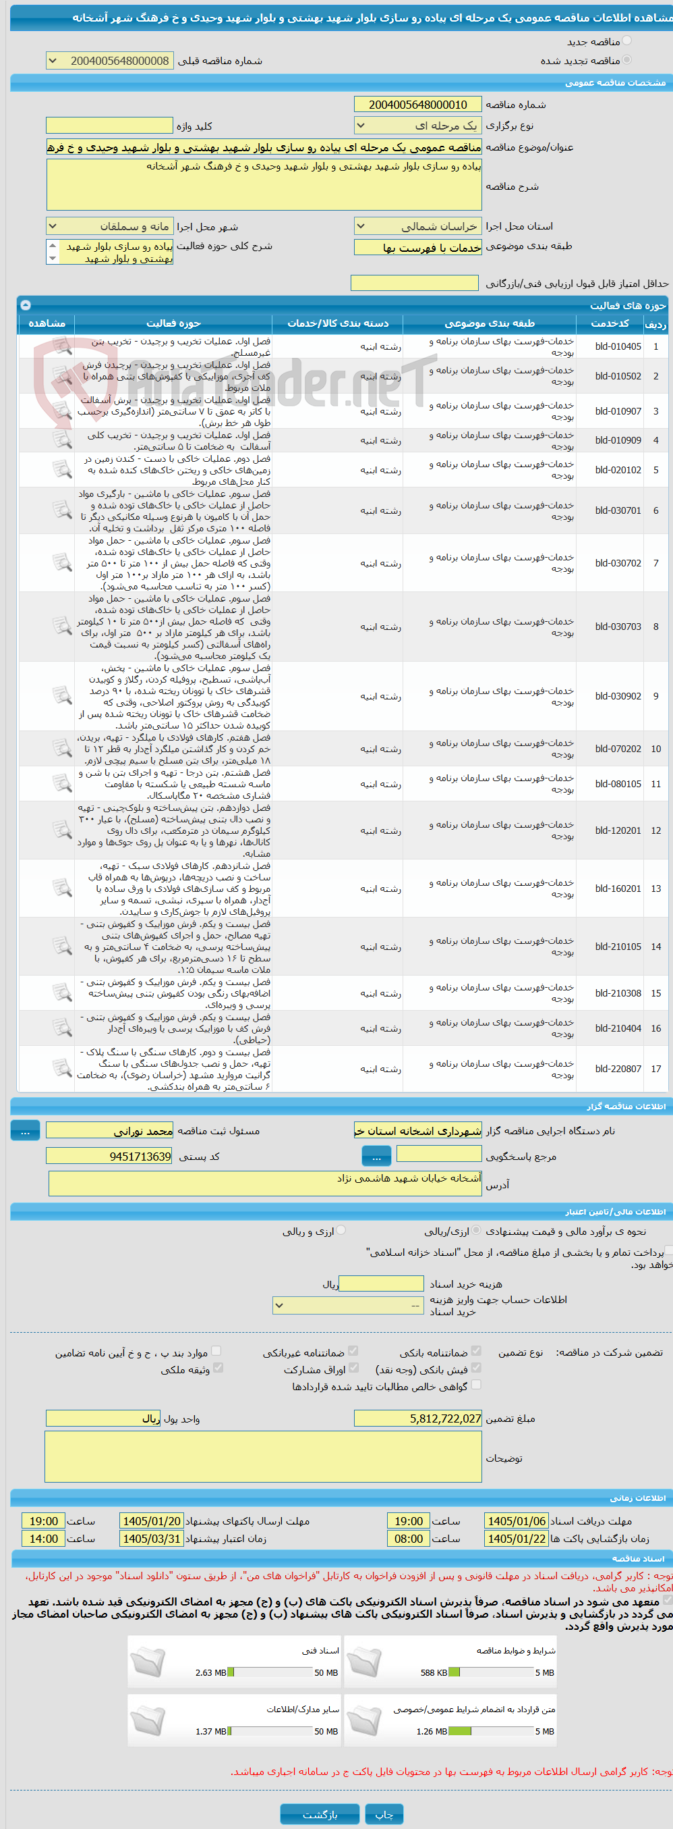Open view icon for row bld-080105

pyautogui.click(x=63, y=783)
